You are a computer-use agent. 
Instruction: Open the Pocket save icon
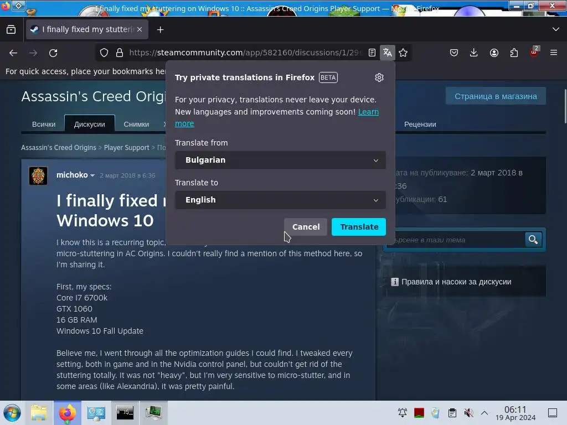pos(454,53)
